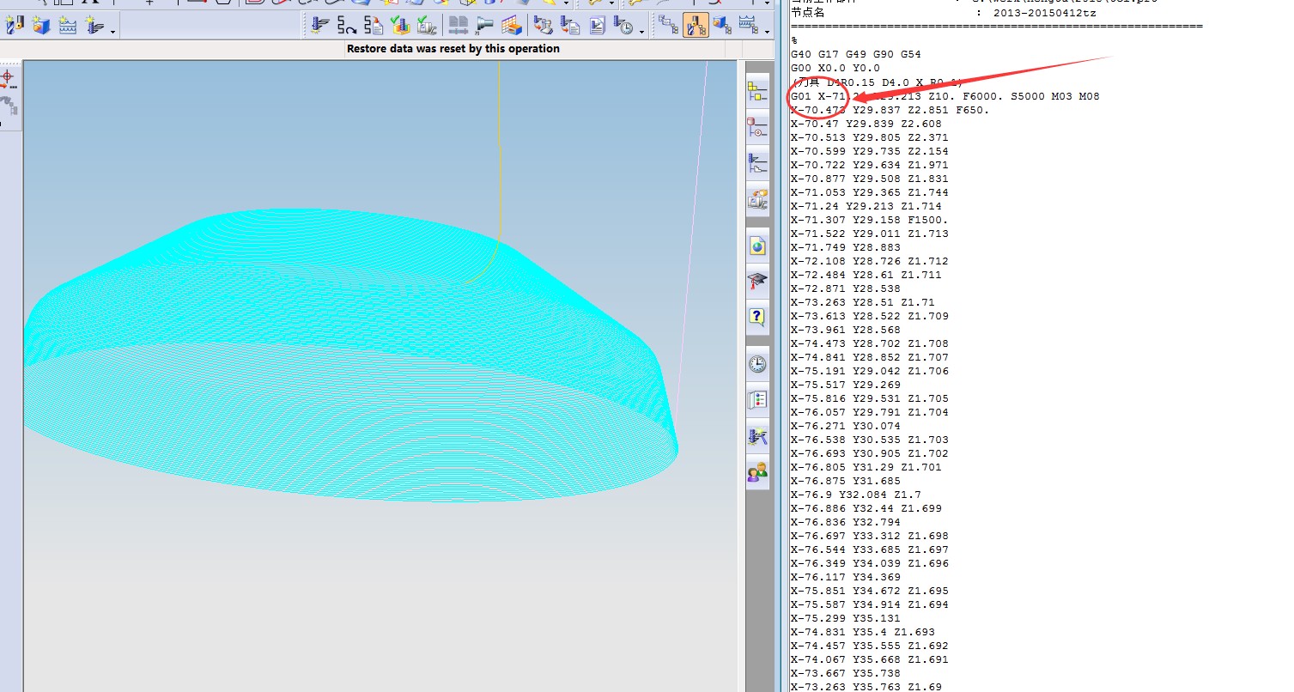This screenshot has width=1294, height=692.
Task: Click the greyed-out synchronize pages icon
Action: coord(459,26)
